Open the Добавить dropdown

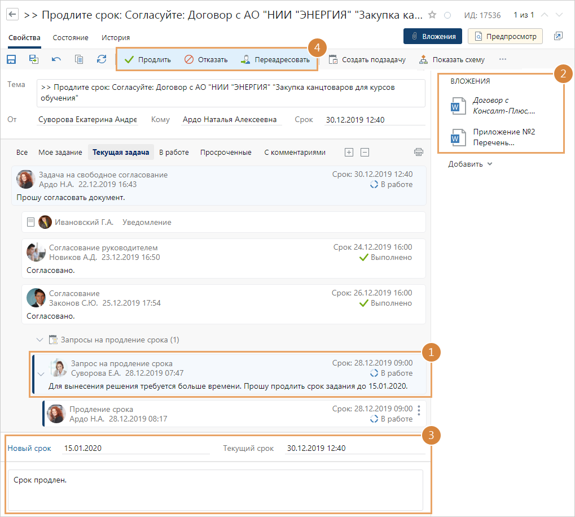(471, 164)
